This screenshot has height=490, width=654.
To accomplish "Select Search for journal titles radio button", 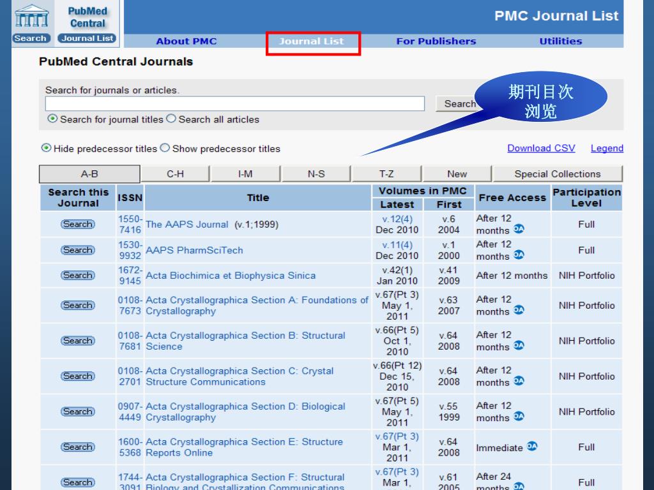I will click(x=52, y=119).
